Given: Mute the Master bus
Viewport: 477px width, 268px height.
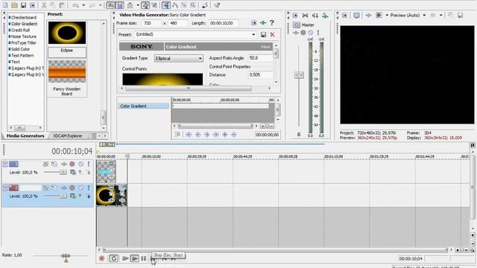Looking at the screenshot, I should 311,33.
